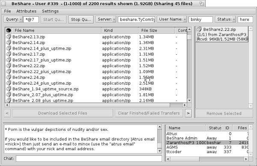Click the icon next to BeShare_2.07_plus_uptime.zip
257x166 pixels.
tap(9, 95)
